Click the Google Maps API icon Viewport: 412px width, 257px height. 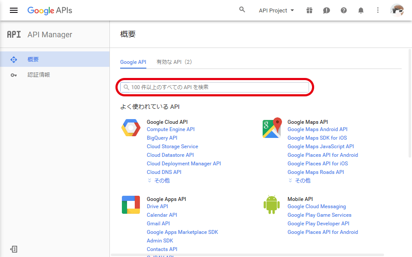point(272,128)
